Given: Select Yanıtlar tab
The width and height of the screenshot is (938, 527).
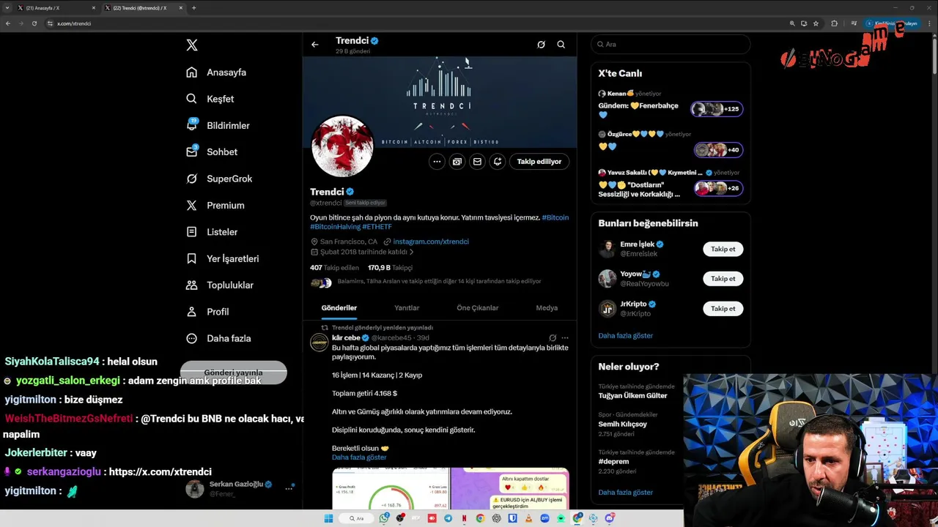Looking at the screenshot, I should 407,308.
